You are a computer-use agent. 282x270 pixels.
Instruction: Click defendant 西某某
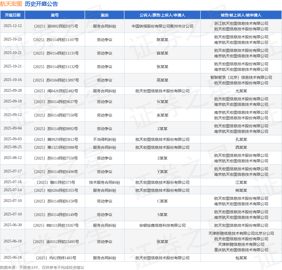point(241,147)
